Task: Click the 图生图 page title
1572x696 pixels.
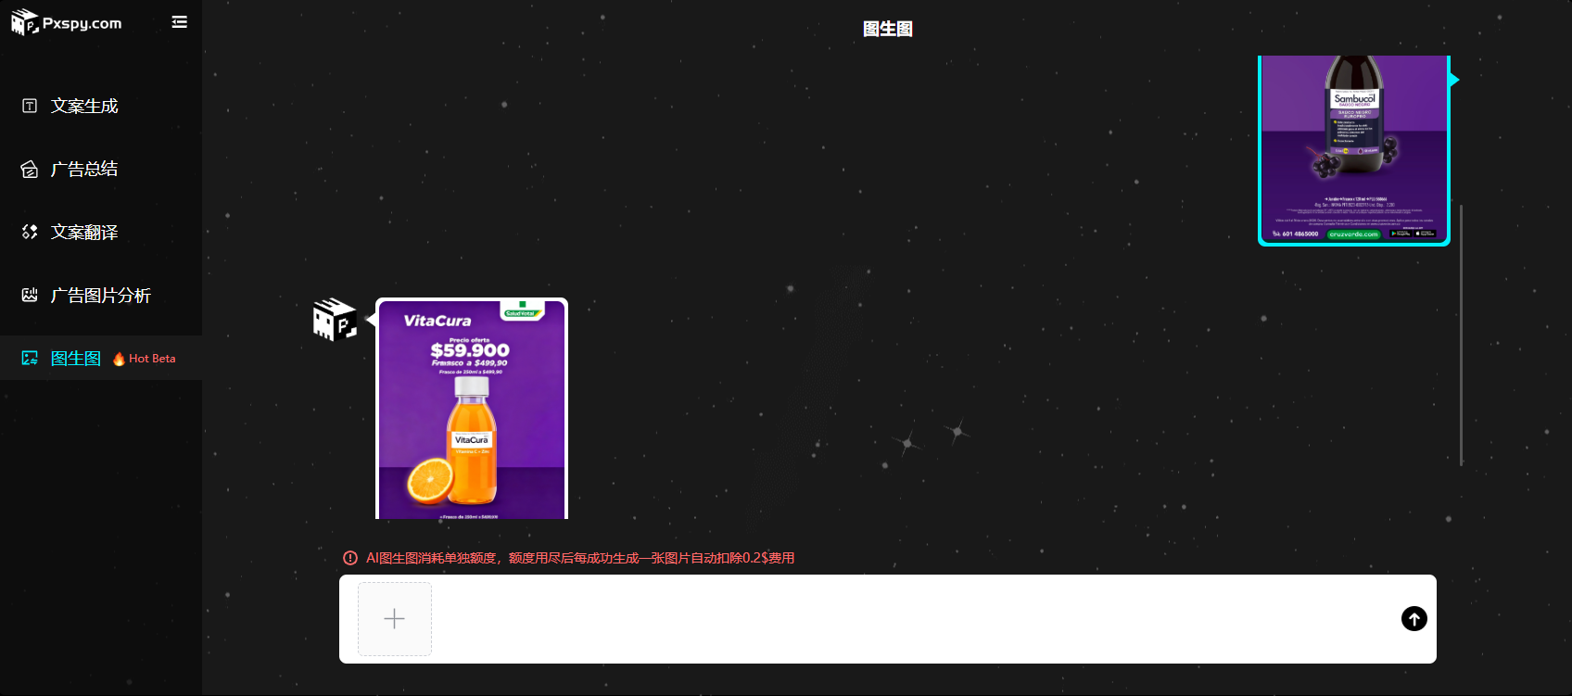Action: 888,29
